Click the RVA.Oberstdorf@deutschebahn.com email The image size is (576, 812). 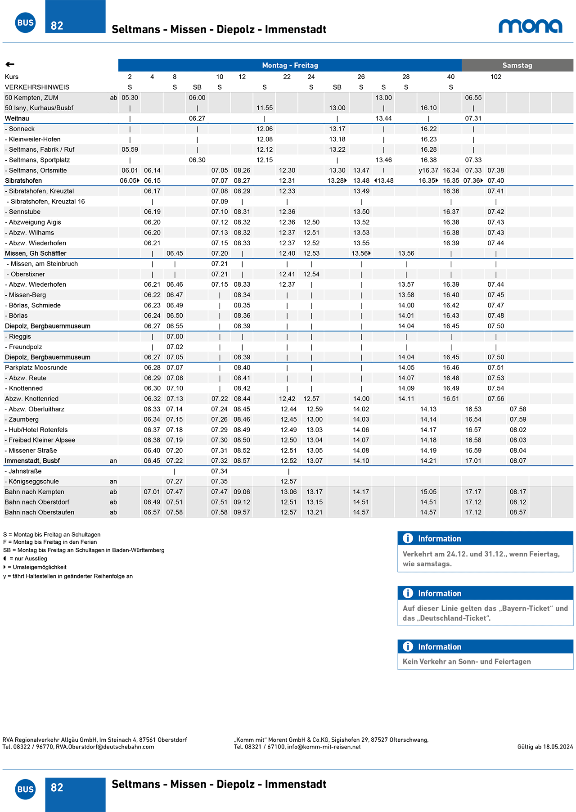tap(105, 747)
